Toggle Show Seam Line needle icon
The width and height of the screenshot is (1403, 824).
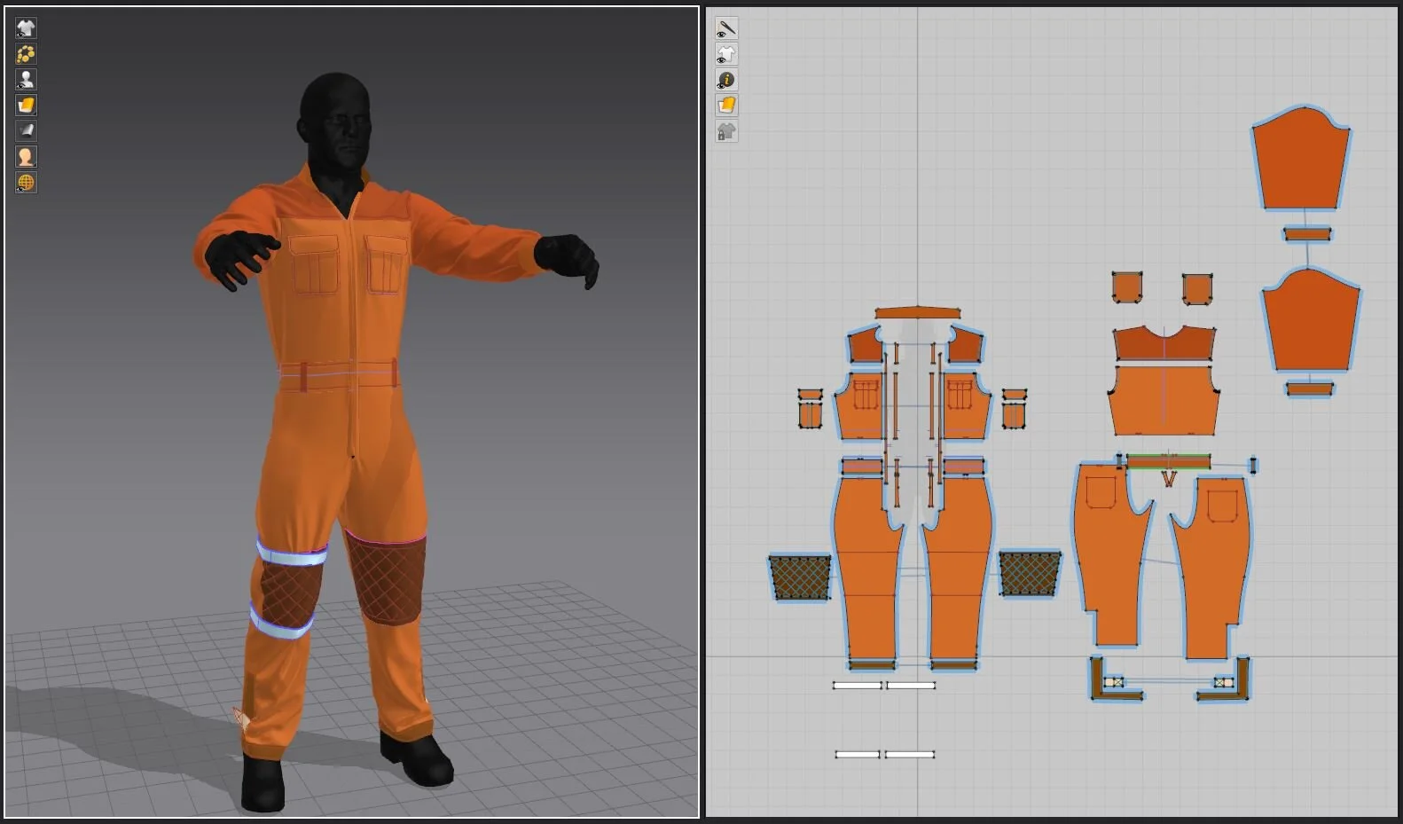[726, 28]
